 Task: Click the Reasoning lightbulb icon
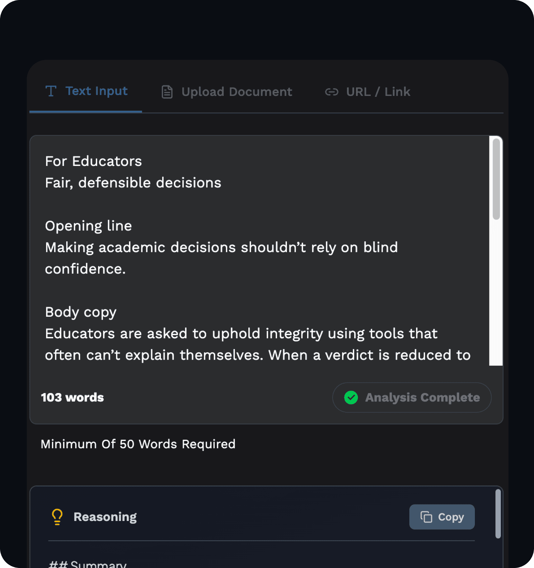pyautogui.click(x=57, y=517)
